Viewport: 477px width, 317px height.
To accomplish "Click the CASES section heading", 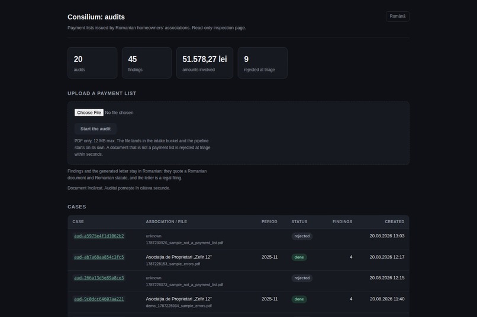I will (x=77, y=207).
